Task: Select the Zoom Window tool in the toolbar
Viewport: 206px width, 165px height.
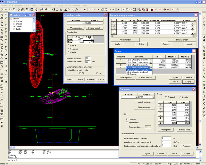Action: pos(14,9)
